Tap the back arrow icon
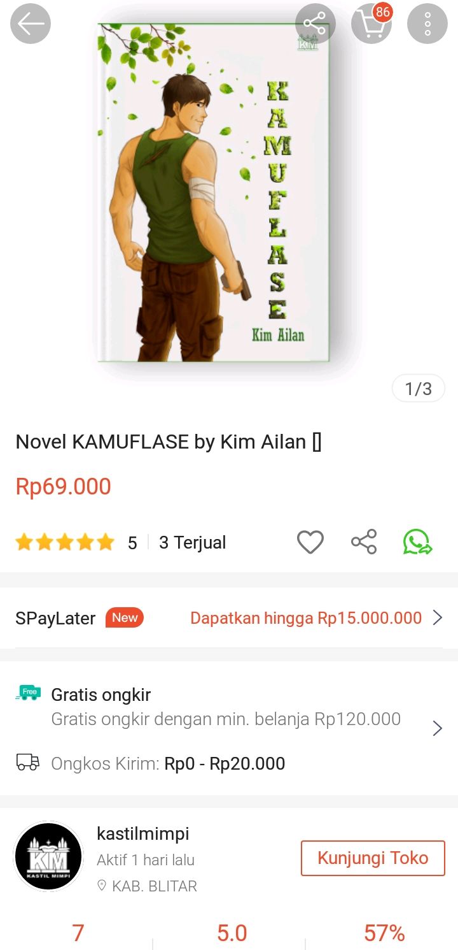This screenshot has width=458, height=950. (x=31, y=24)
